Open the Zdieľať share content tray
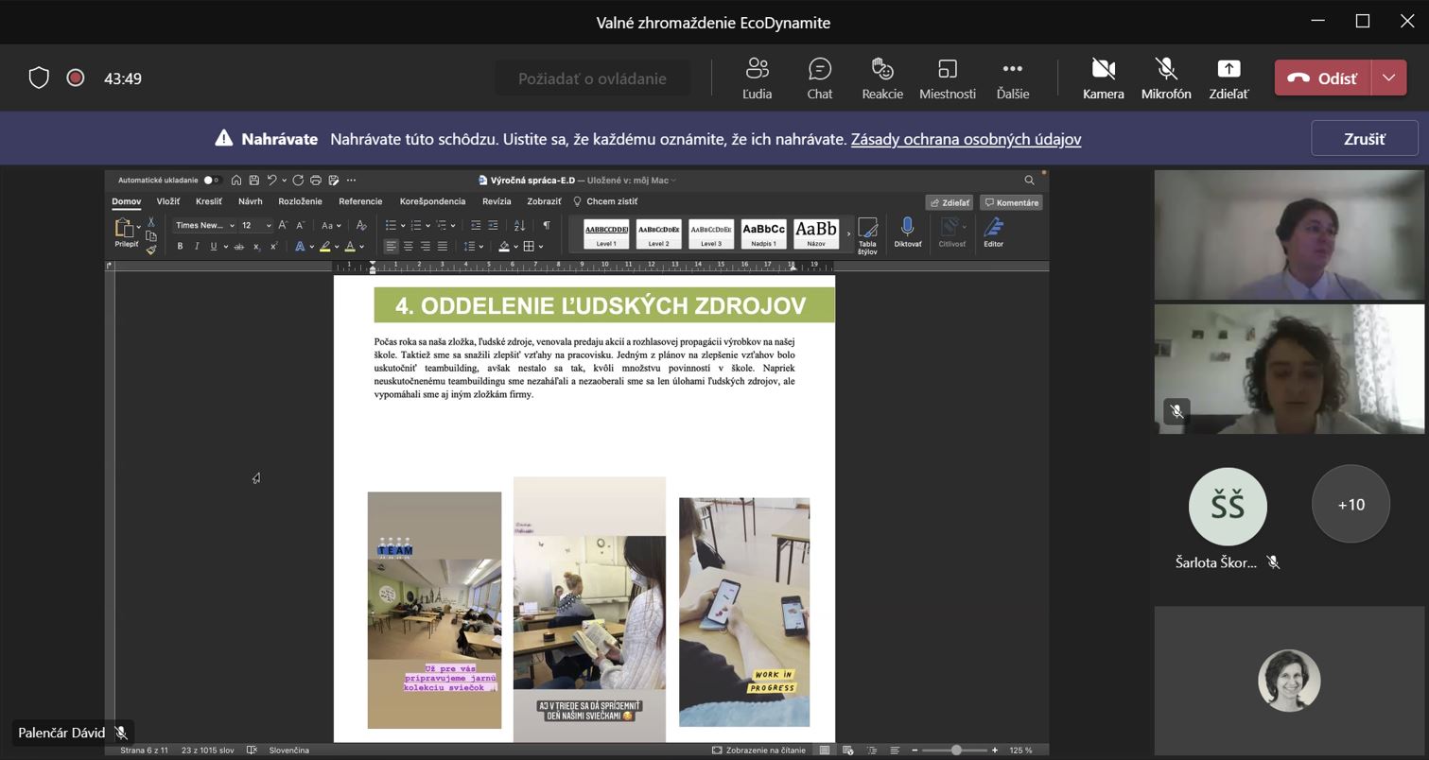Viewport: 1429px width, 760px height. [1228, 78]
